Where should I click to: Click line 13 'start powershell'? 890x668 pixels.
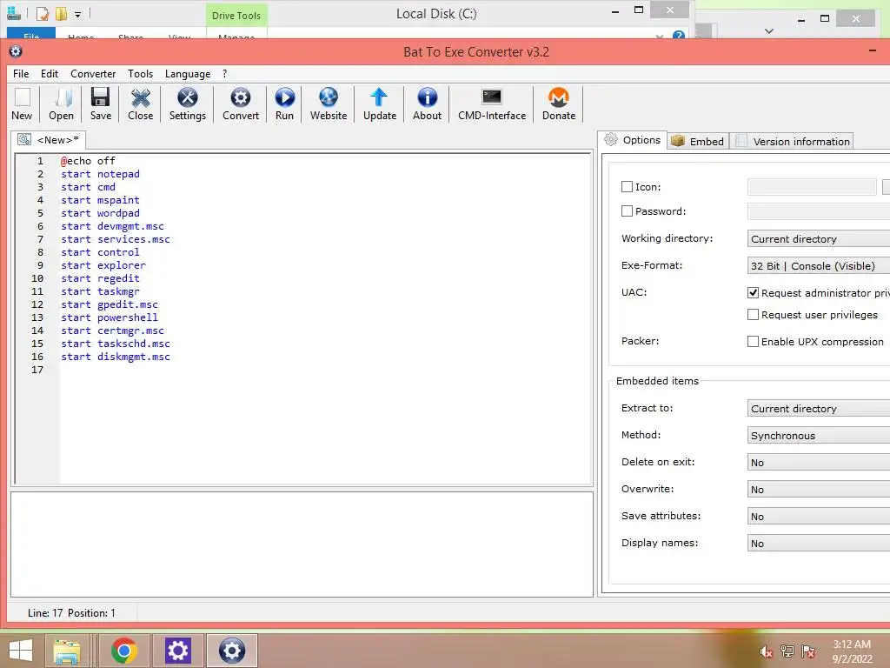(110, 317)
